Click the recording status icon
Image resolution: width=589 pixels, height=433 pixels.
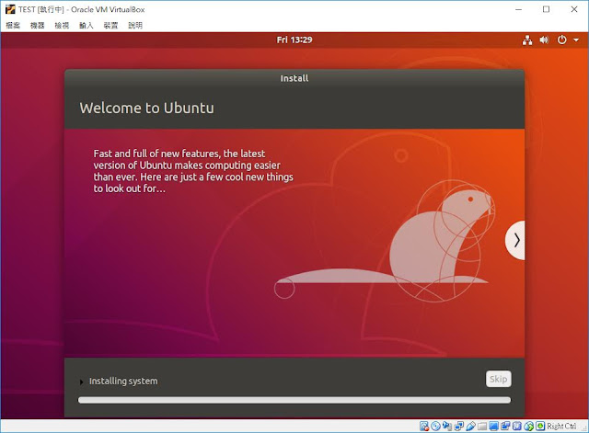point(505,426)
